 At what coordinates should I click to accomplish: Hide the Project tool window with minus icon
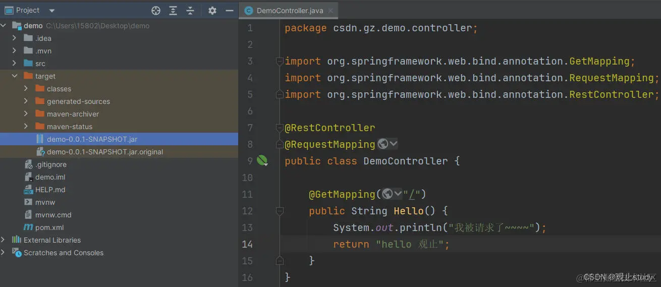click(230, 10)
